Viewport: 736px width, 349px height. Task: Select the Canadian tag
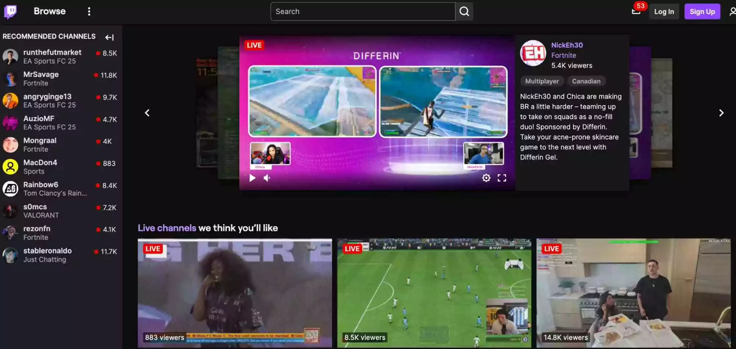click(586, 81)
